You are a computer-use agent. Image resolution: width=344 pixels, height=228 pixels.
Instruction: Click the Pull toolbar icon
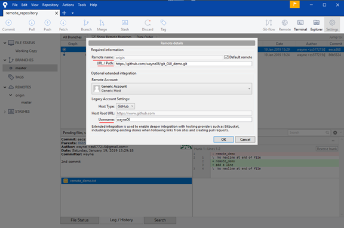pyautogui.click(x=32, y=25)
